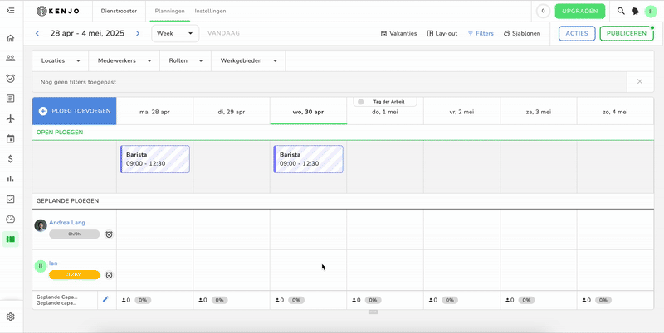Go to the previous week arrow
664x333 pixels.
(x=37, y=33)
